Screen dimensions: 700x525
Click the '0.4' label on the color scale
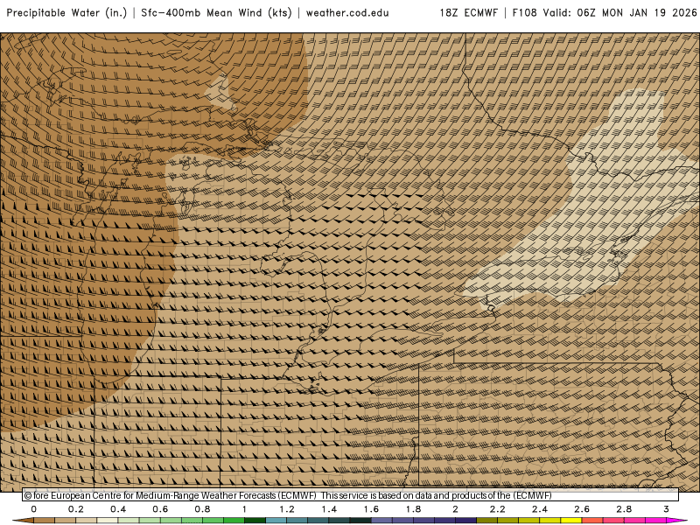(118, 509)
